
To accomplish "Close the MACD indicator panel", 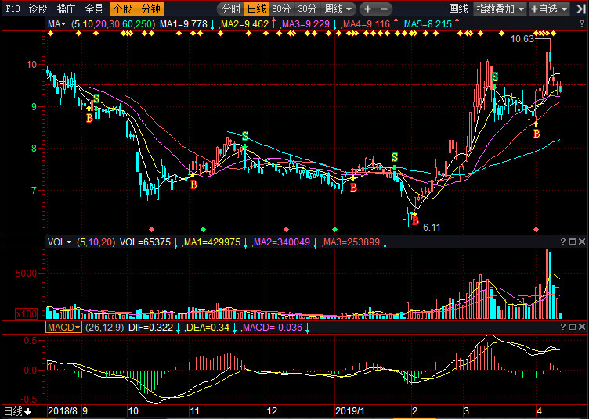I will point(582,328).
